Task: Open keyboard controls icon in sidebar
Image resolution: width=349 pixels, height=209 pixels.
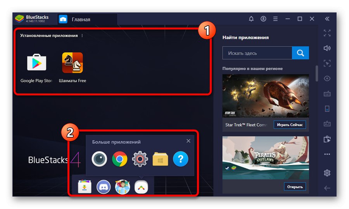Action: click(327, 94)
